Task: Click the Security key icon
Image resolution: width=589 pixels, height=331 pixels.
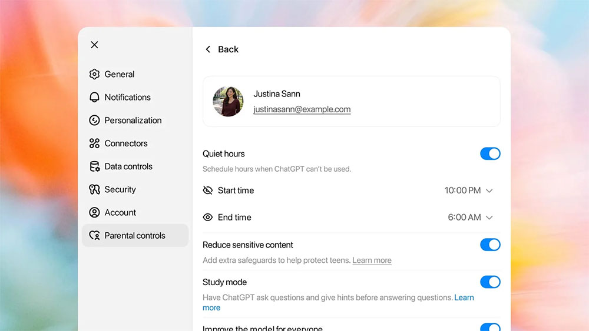Action: 94,189
